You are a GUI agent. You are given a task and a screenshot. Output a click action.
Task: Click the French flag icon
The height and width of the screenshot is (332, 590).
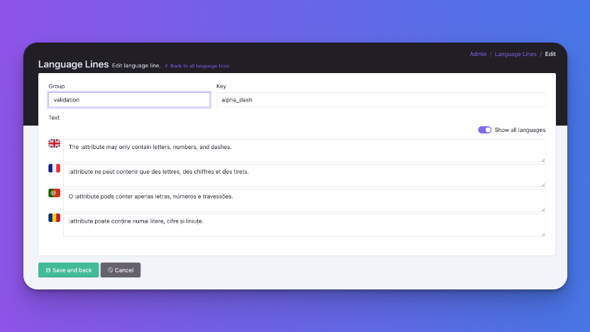54,168
